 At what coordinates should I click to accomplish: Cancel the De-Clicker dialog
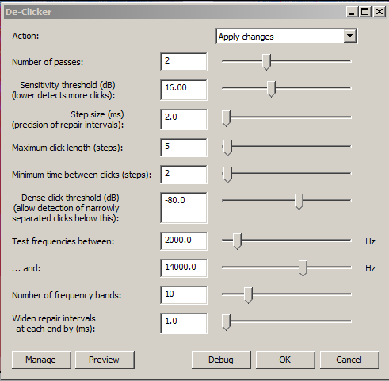point(349,360)
